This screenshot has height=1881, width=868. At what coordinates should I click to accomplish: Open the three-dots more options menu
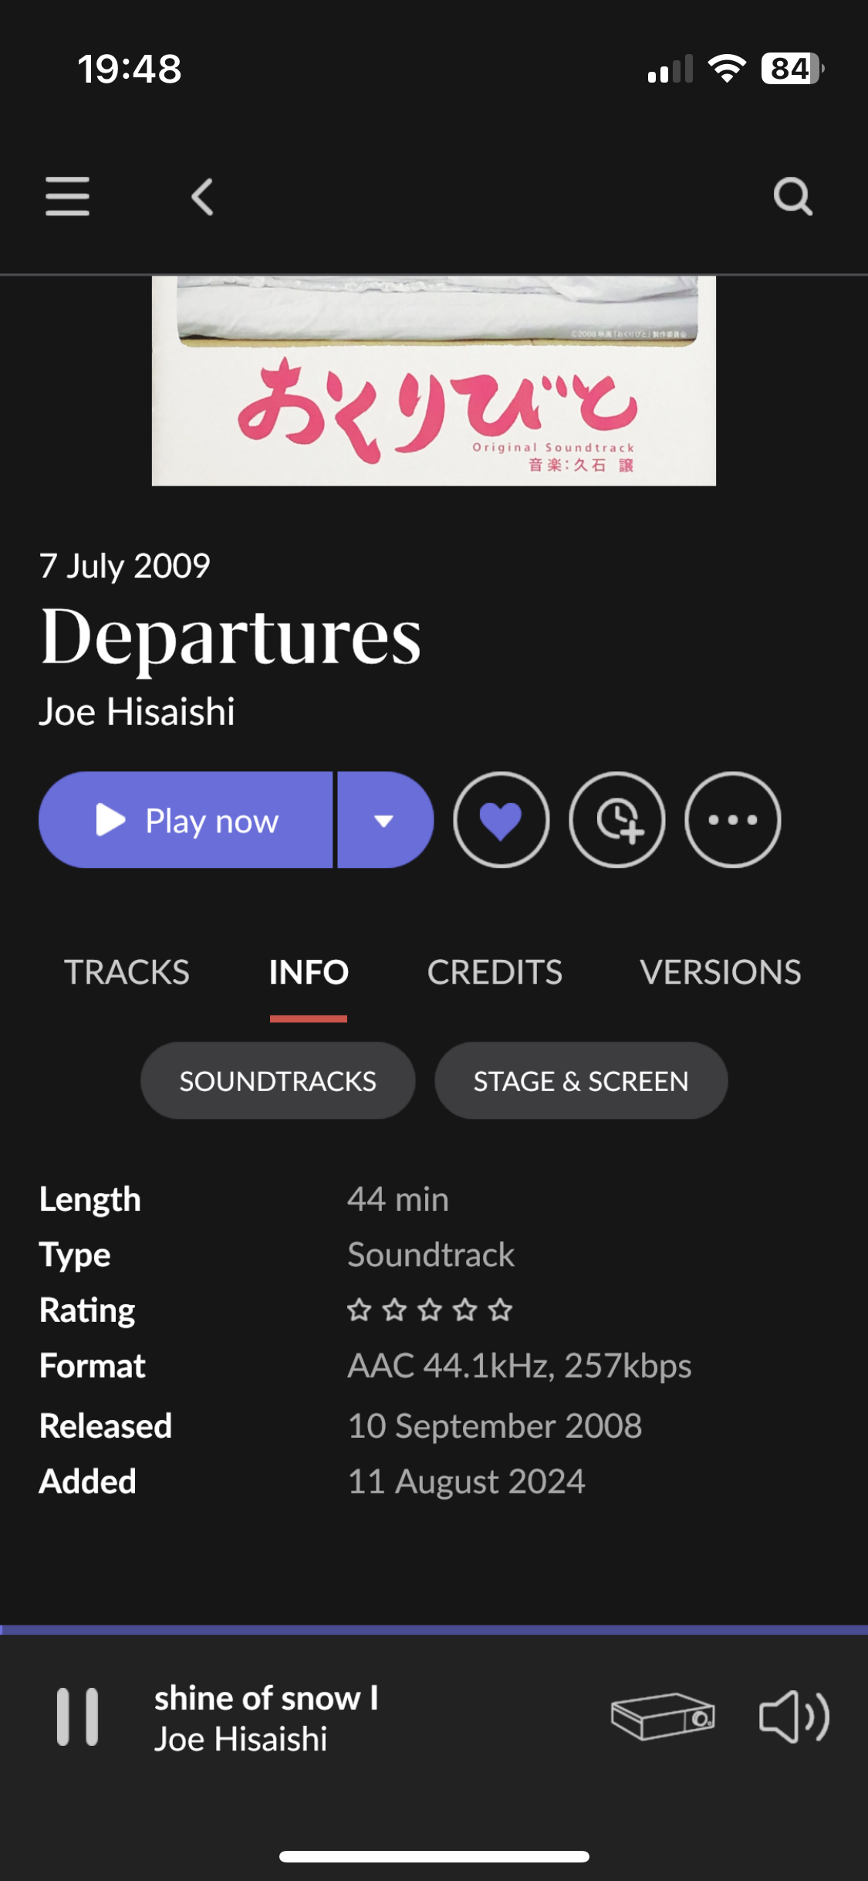pyautogui.click(x=732, y=820)
